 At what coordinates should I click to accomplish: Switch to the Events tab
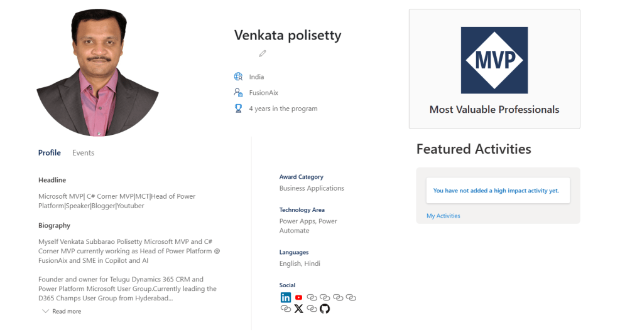pos(83,152)
